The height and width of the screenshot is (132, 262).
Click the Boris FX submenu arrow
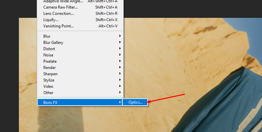coord(120,102)
